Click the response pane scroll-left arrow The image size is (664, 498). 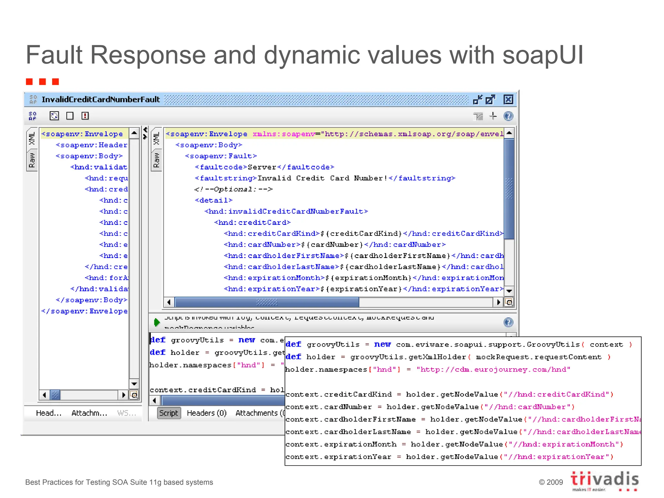coord(169,302)
